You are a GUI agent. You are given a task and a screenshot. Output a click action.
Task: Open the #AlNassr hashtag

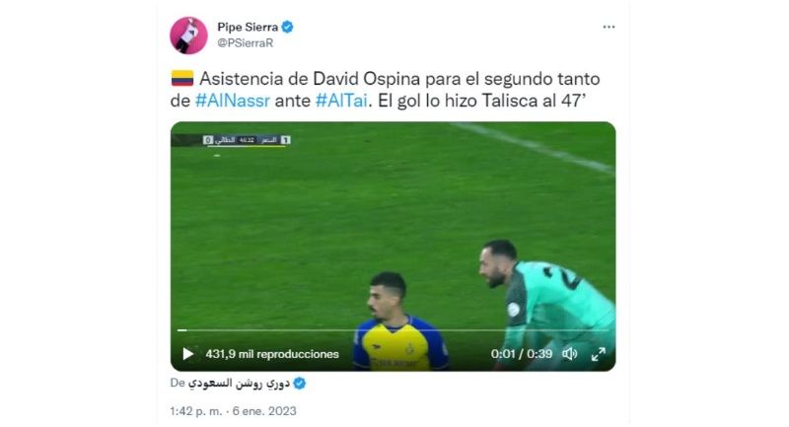click(233, 102)
